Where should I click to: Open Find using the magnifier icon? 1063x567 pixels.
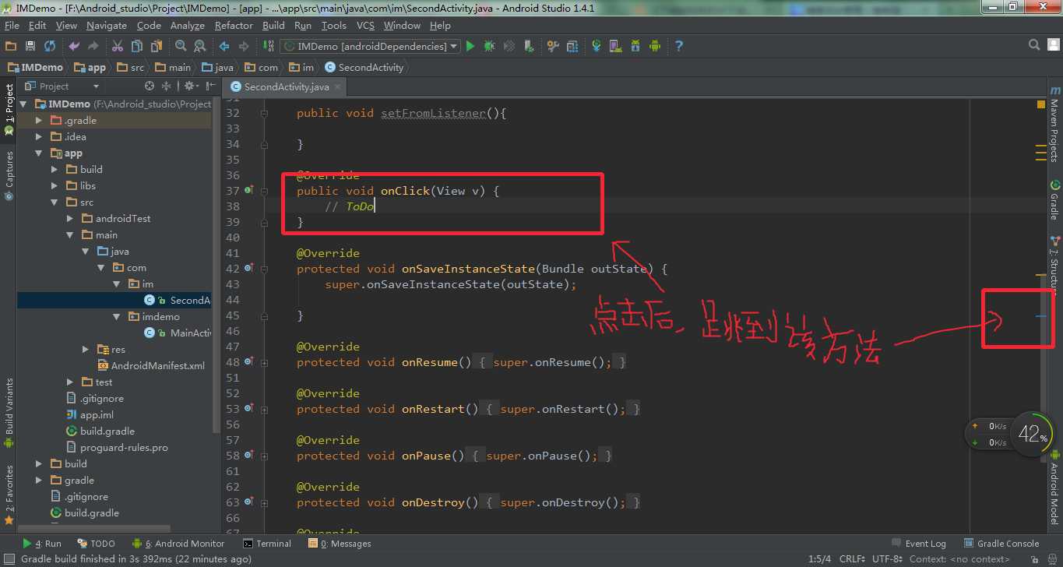coord(181,47)
